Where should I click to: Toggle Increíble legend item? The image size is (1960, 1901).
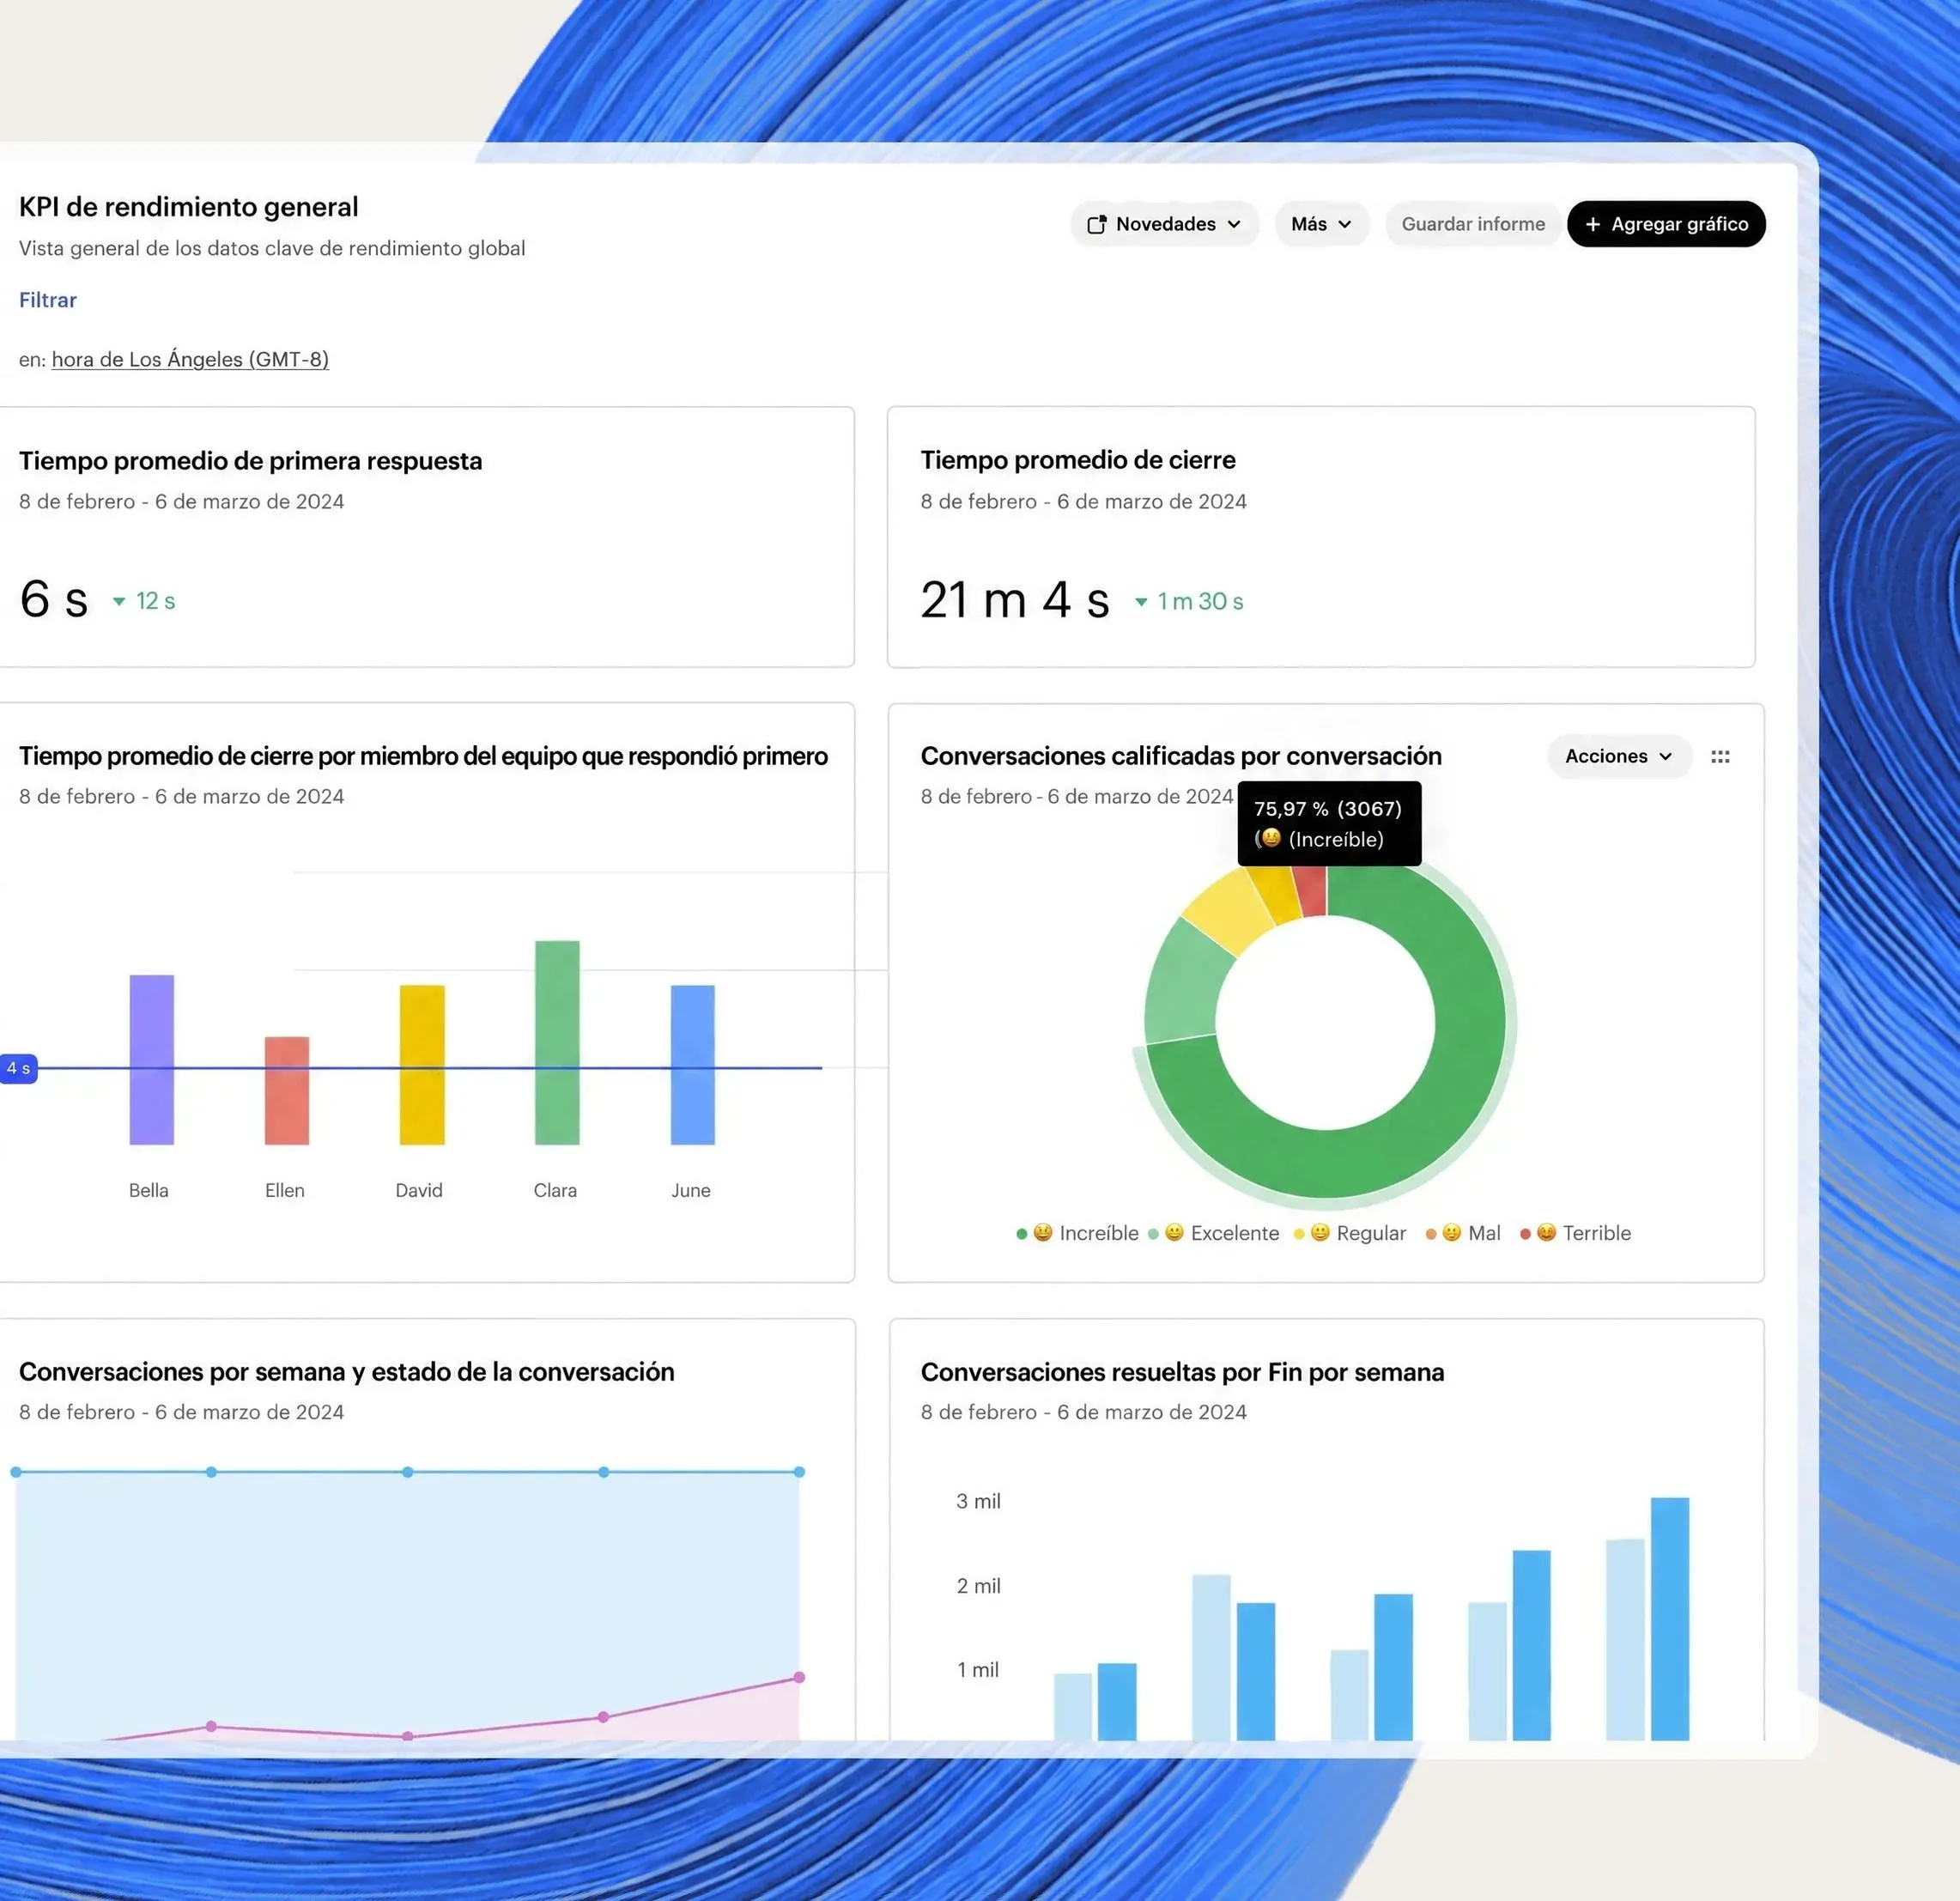pos(1077,1233)
